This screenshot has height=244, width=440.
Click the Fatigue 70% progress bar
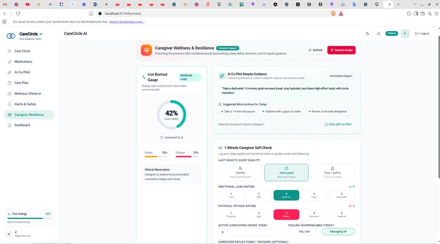[x=187, y=157]
